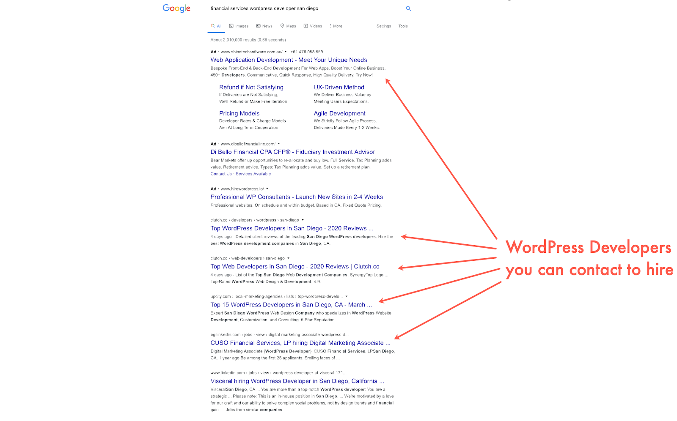
Task: Click the blue search magnifier icon
Action: [408, 8]
